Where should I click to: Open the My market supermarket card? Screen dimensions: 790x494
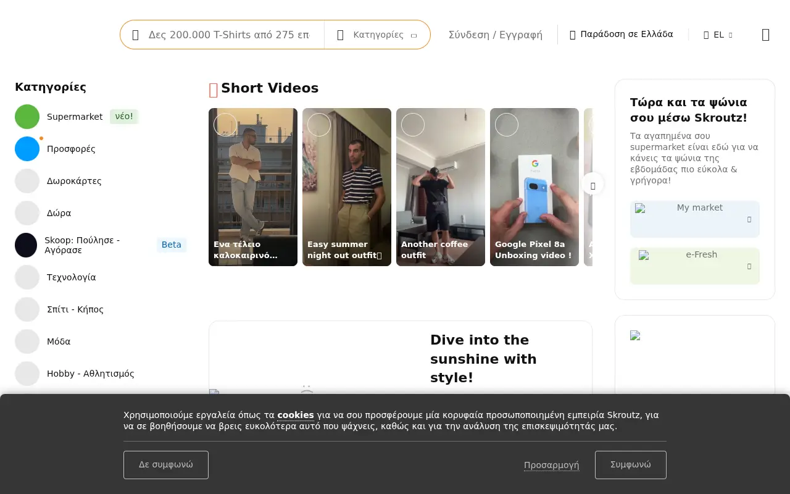(695, 219)
